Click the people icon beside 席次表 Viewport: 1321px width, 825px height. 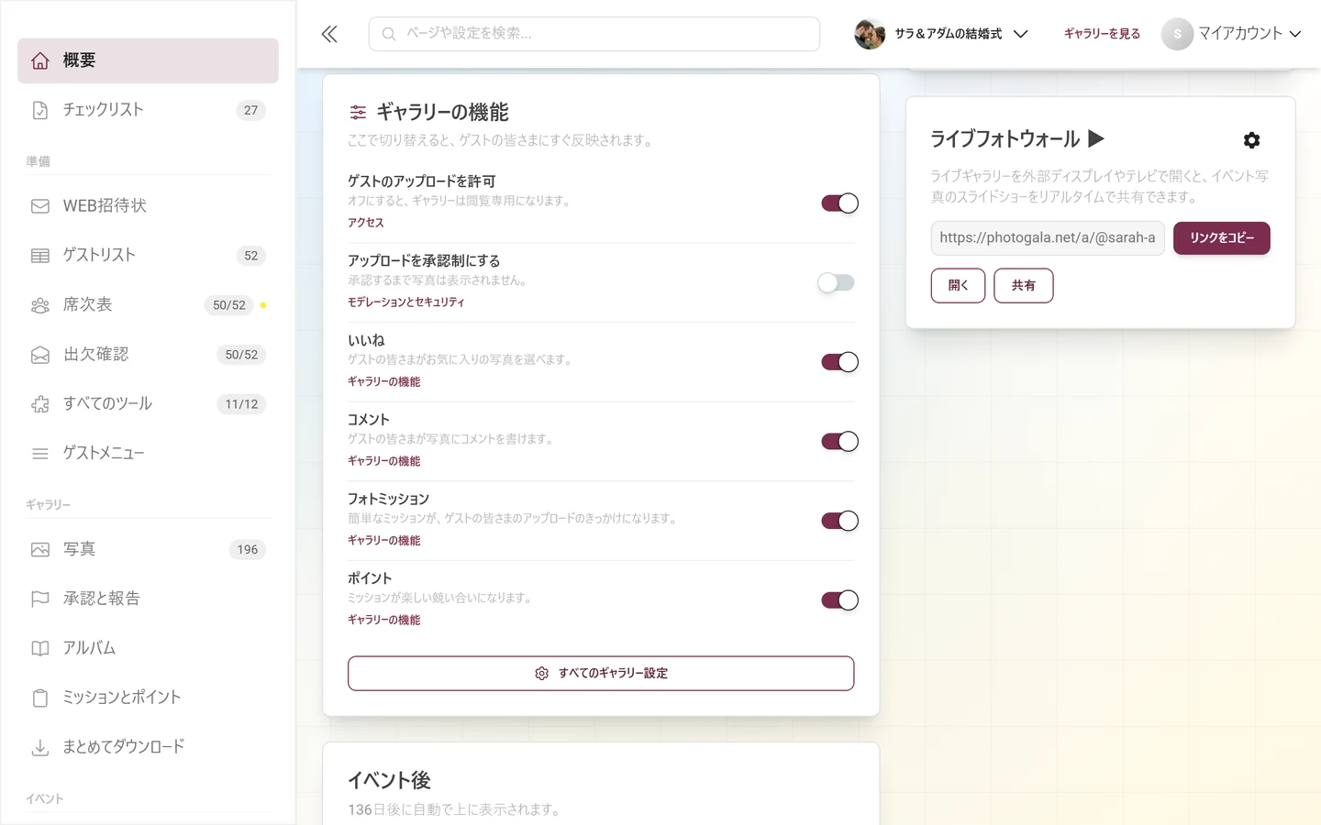[40, 305]
